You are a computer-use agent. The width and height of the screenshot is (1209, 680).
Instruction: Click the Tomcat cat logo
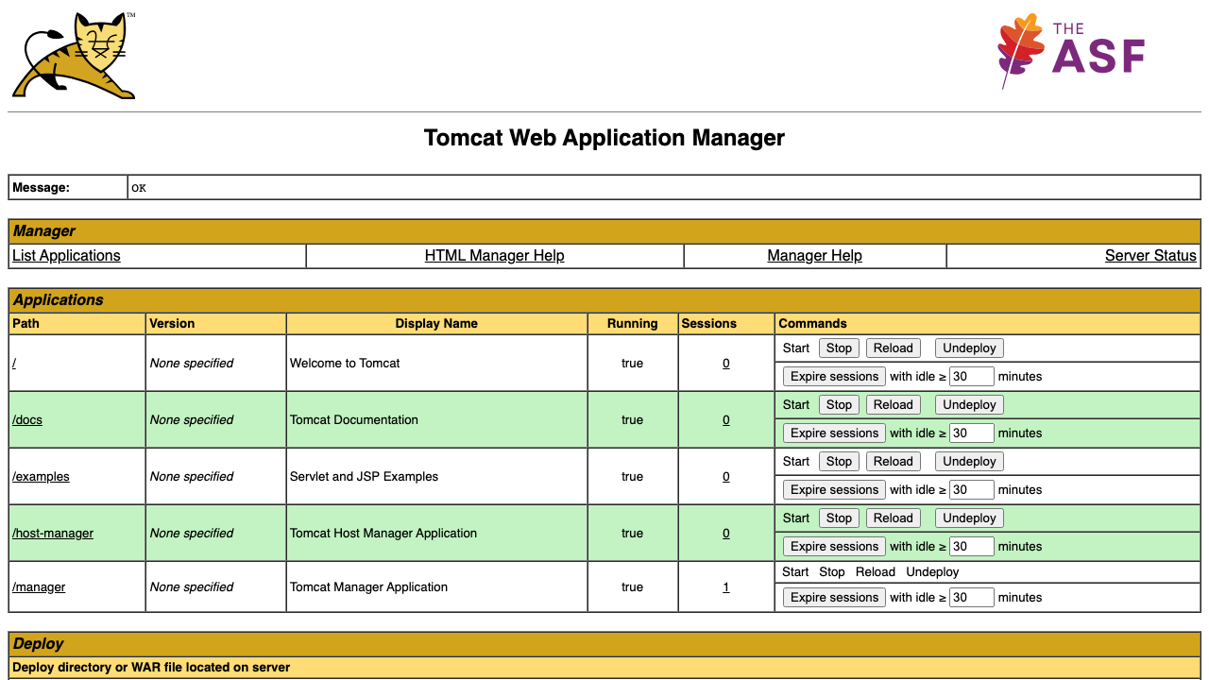(x=74, y=56)
